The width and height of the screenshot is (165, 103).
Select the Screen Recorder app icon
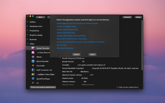tap(33, 48)
